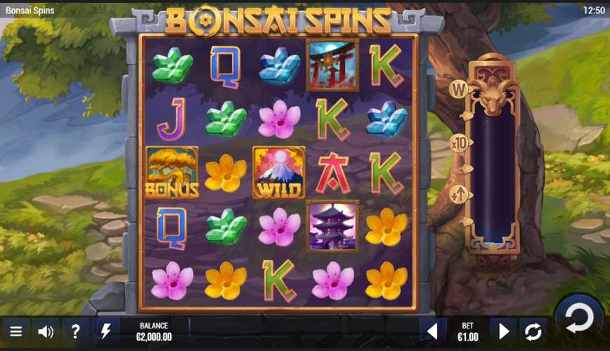Click the Bet €1.00 display
This screenshot has height=351, width=610.
coord(468,331)
